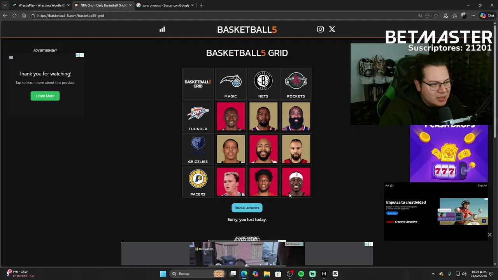Close the WrestlePlay tab
498x280 pixels.
click(x=68, y=5)
